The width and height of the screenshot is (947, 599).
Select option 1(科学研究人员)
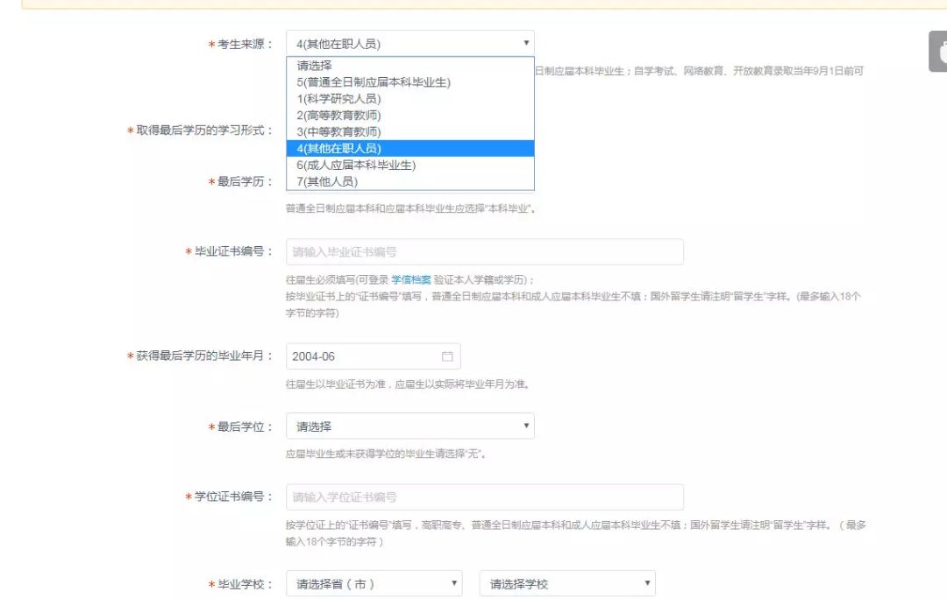tap(338, 99)
